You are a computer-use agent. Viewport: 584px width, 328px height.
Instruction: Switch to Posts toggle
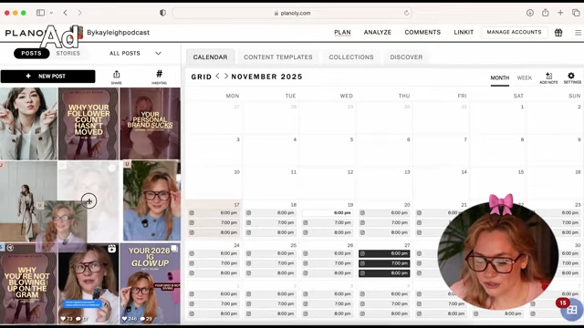[31, 53]
